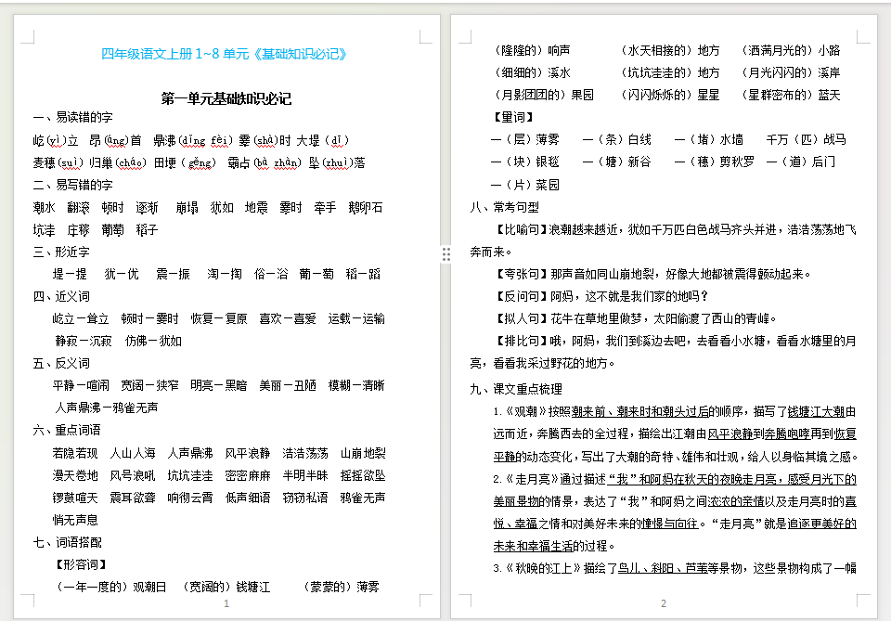Click the word 悄无声息
Screen dimensions: 891x621
[75, 520]
